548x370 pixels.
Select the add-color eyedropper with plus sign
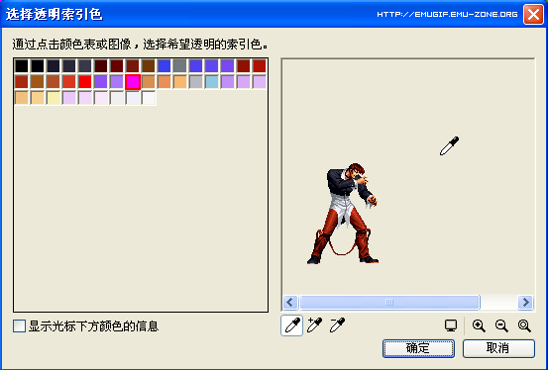(x=314, y=325)
